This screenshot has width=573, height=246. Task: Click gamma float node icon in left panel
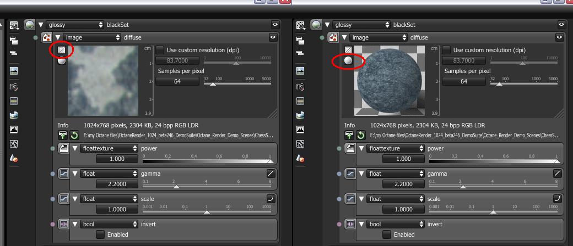click(x=64, y=174)
